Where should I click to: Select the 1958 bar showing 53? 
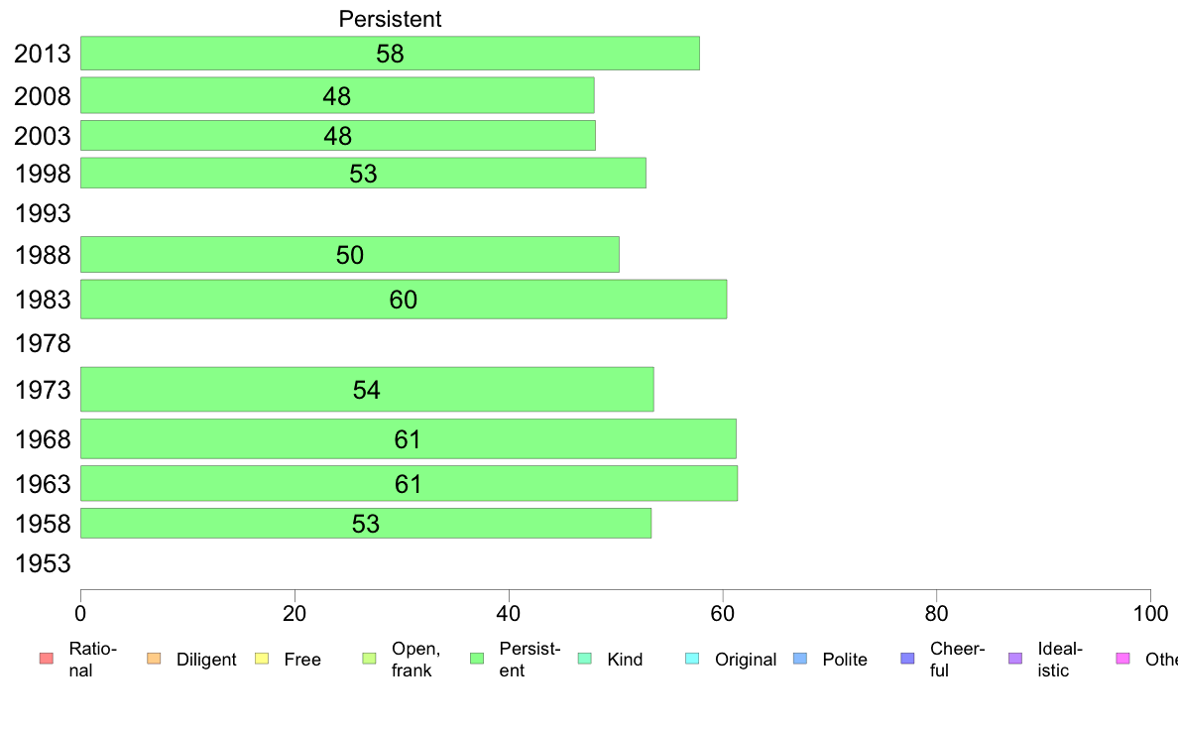point(366,524)
